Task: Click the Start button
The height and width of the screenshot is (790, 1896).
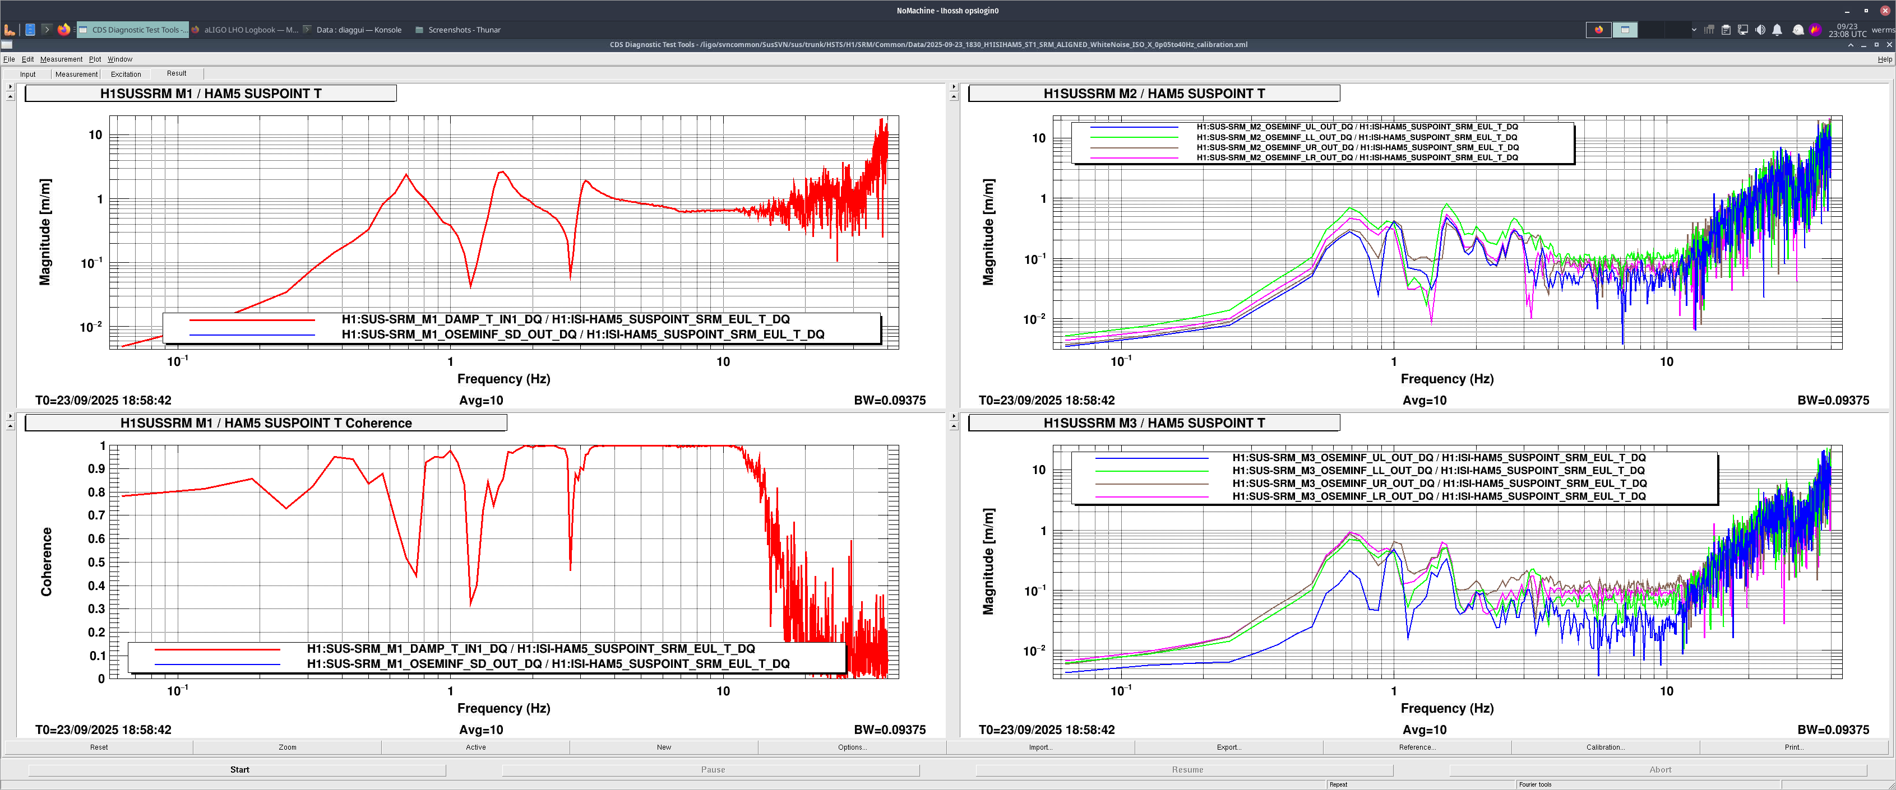Action: 239,769
